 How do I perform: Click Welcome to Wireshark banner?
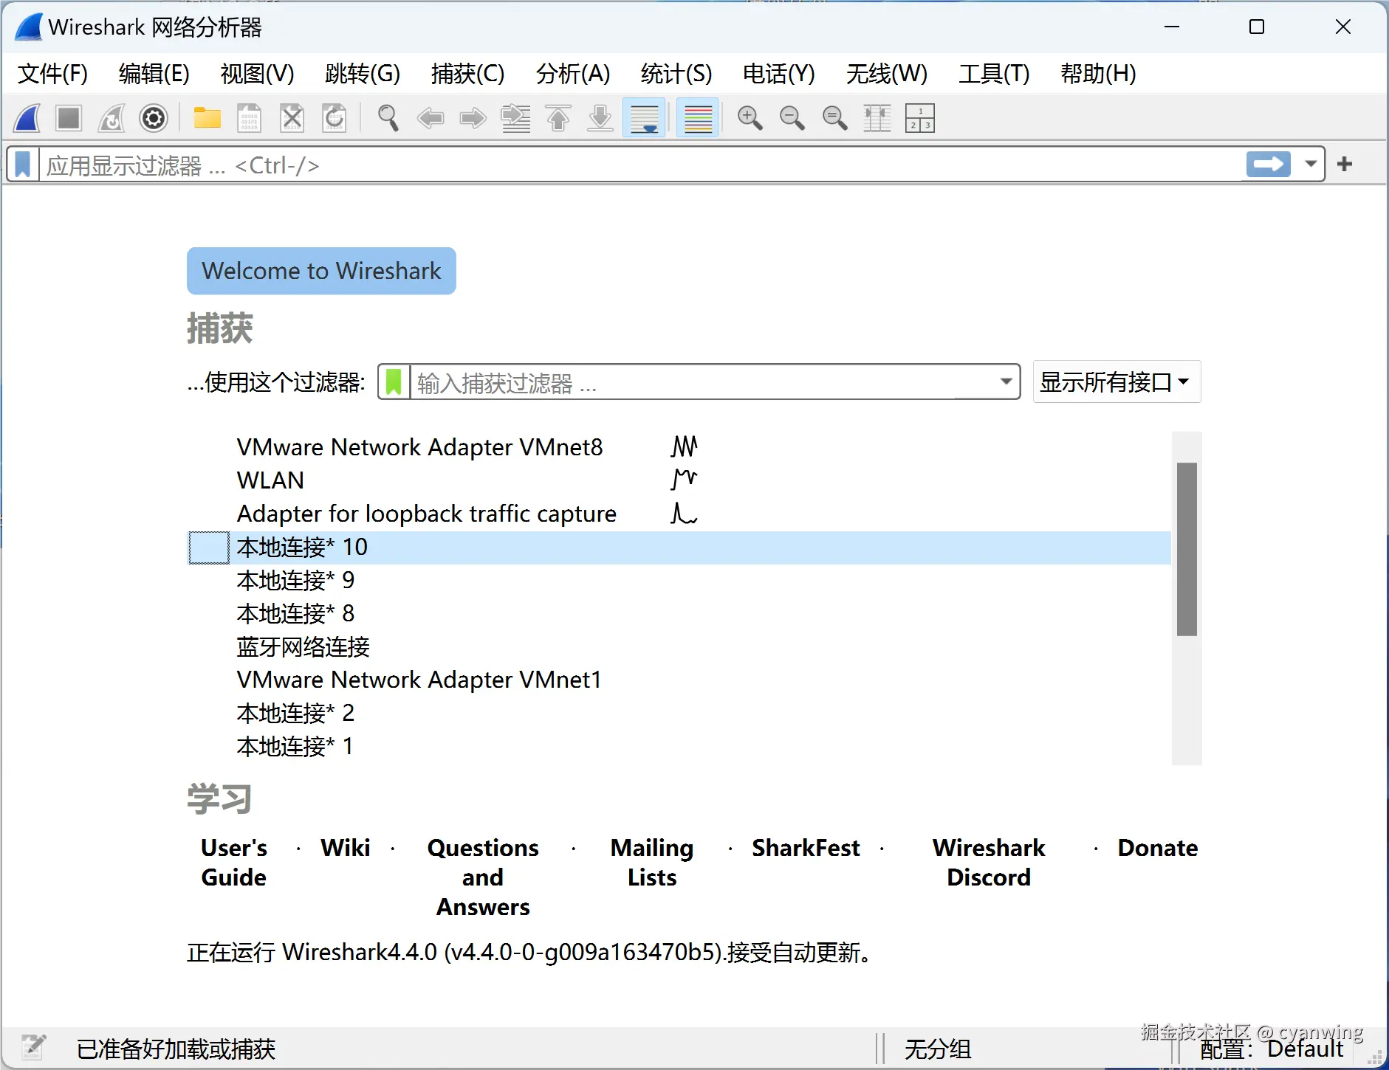point(321,271)
